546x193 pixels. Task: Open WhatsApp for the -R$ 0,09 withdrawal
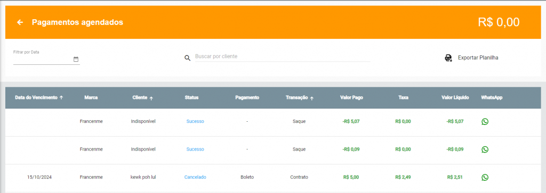tap(485, 149)
